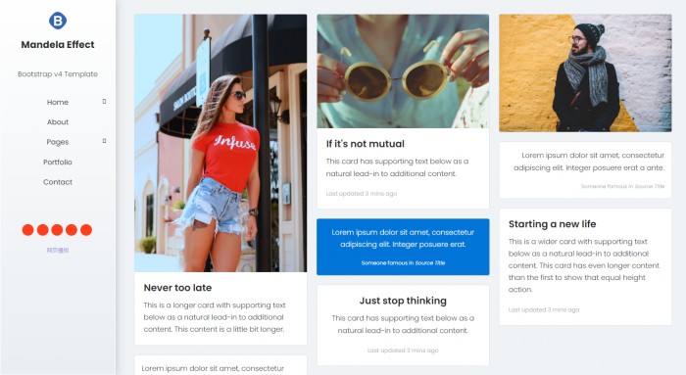Expand the Pages submenu arrow
This screenshot has height=375, width=686.
click(x=104, y=141)
